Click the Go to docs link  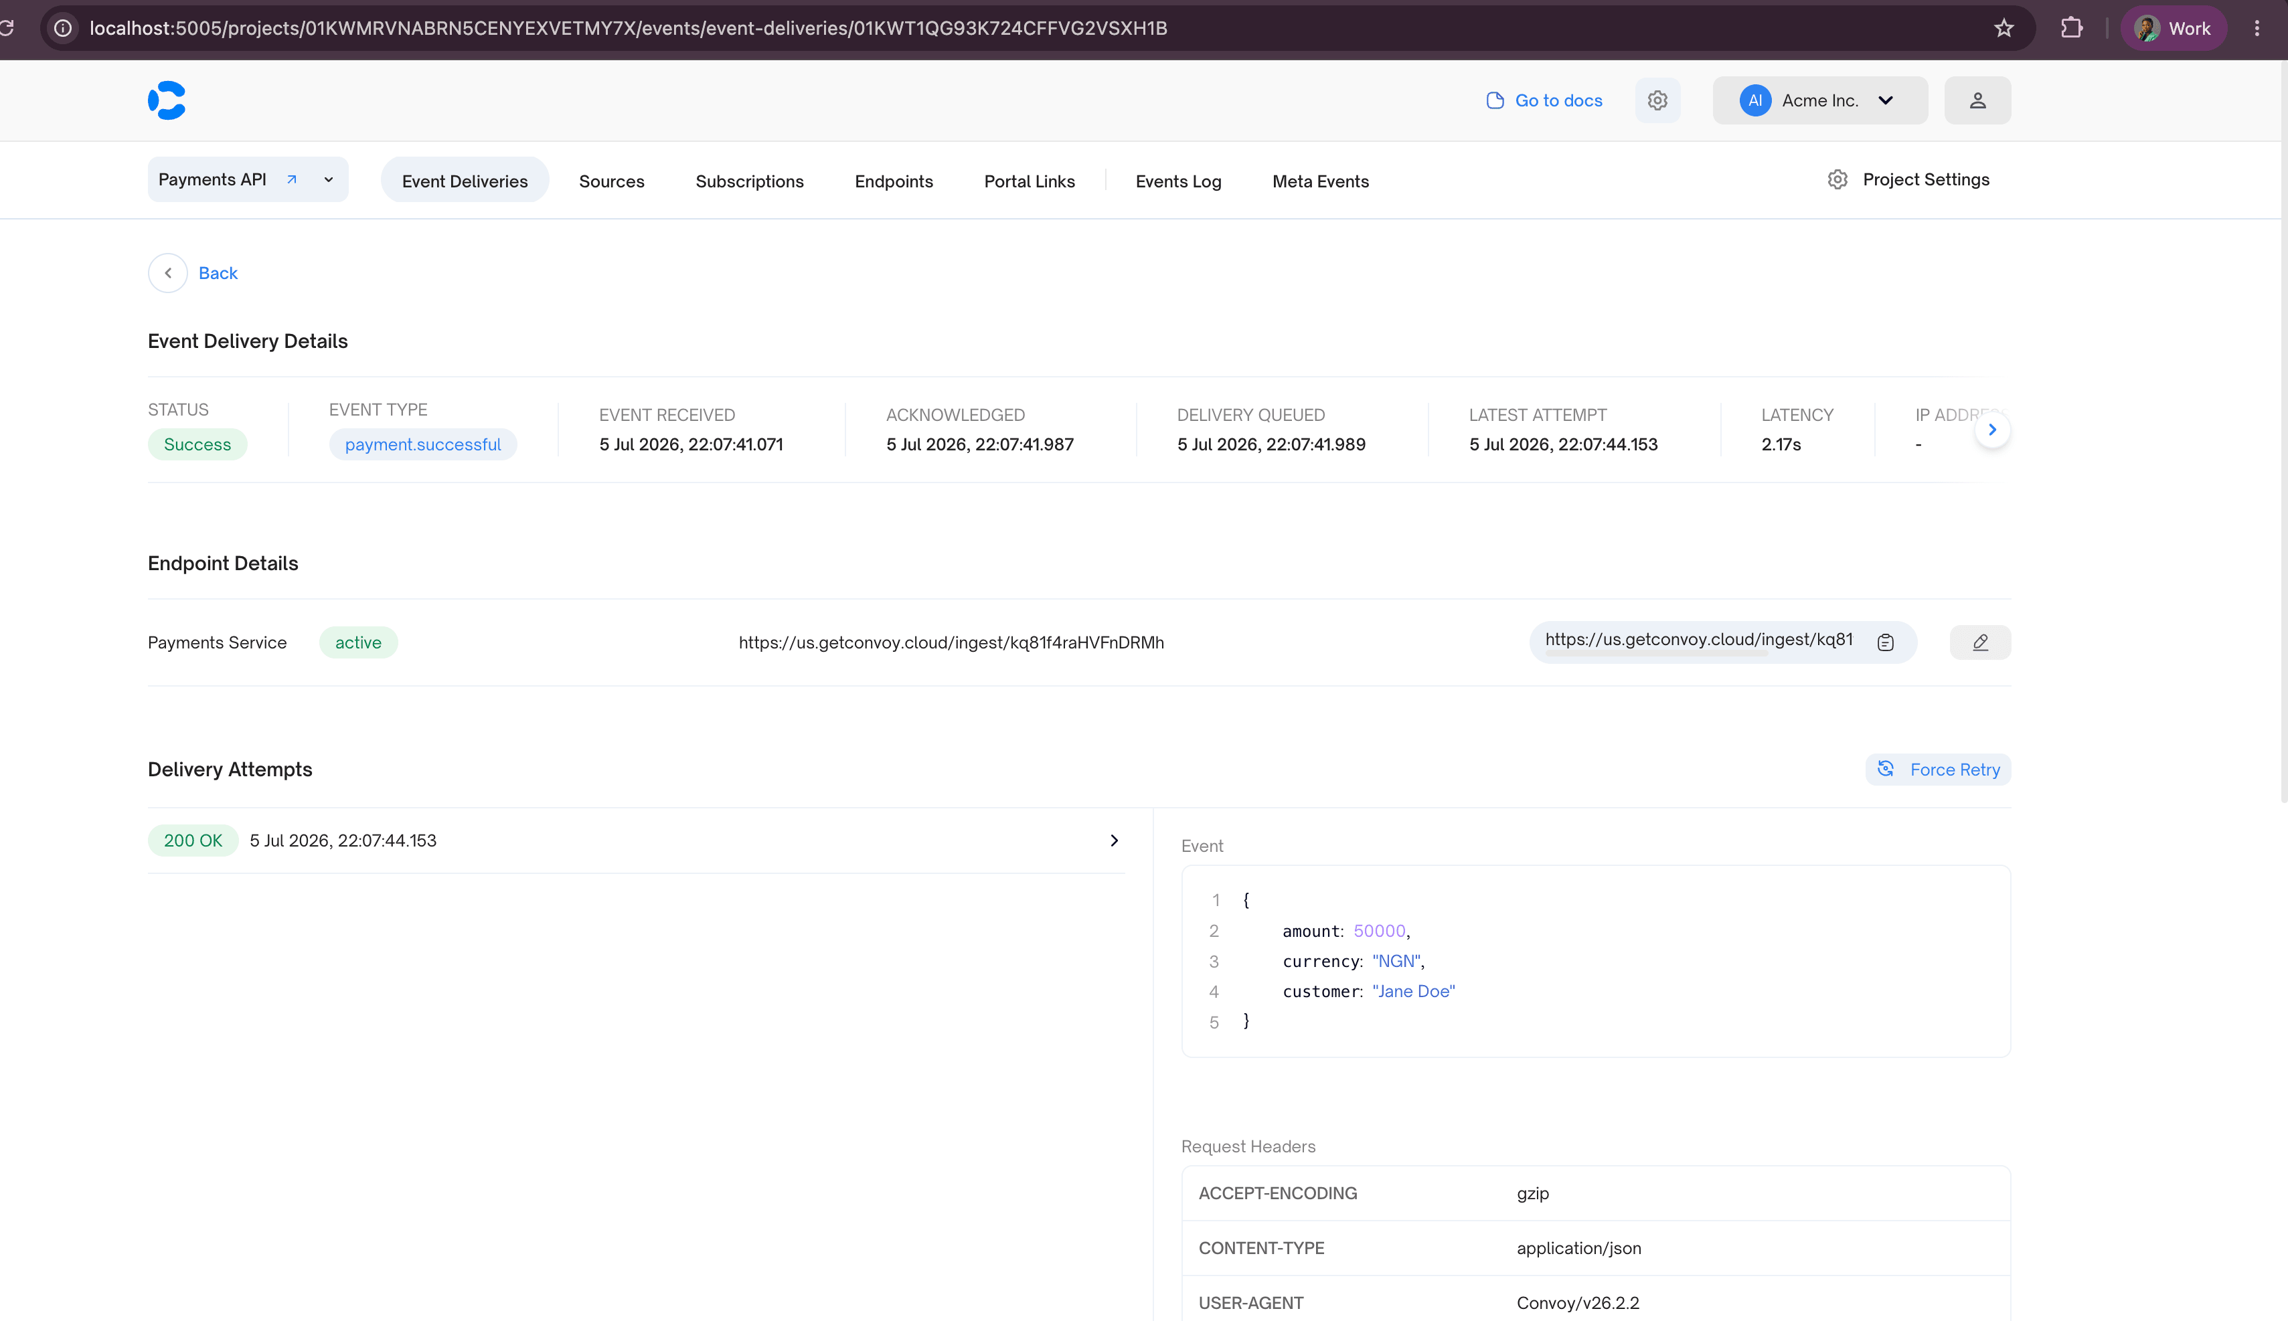(x=1544, y=100)
